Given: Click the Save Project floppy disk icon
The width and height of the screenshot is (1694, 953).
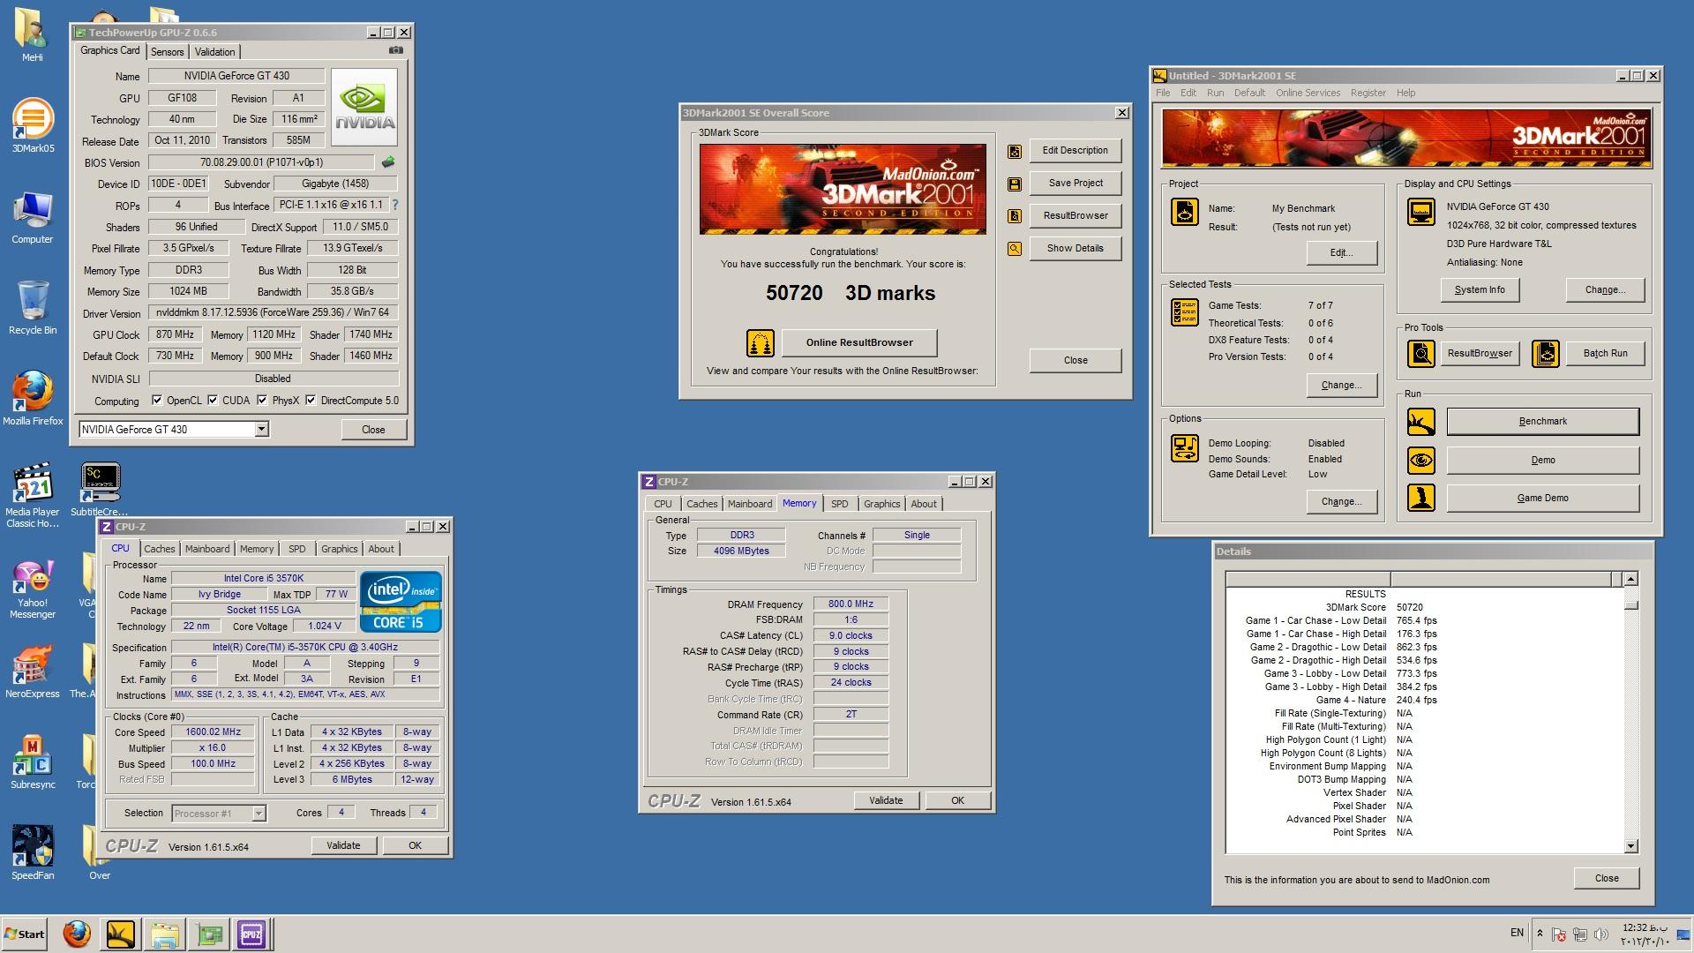Looking at the screenshot, I should coord(1015,184).
